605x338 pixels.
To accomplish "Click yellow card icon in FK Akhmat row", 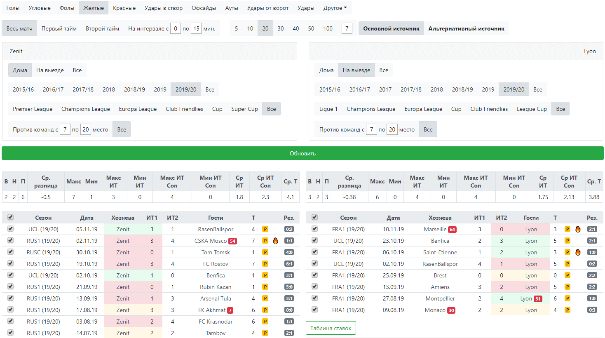I will pos(265,310).
